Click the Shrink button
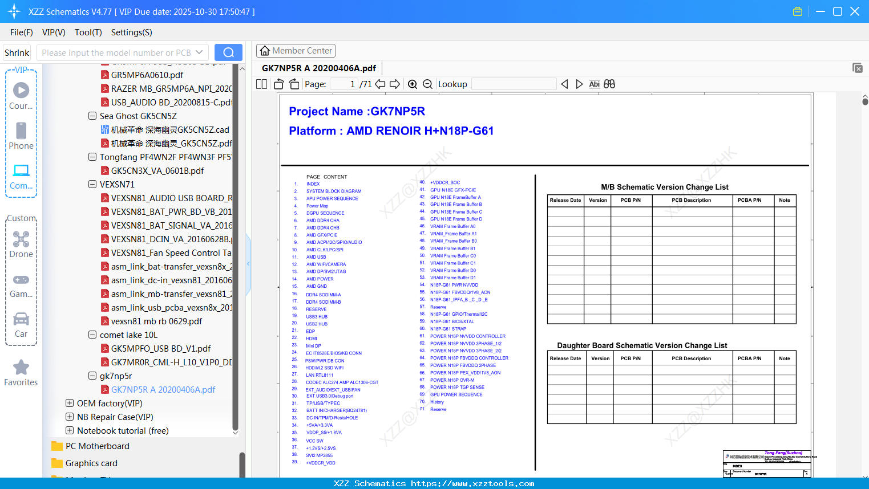869x489 pixels. (17, 52)
